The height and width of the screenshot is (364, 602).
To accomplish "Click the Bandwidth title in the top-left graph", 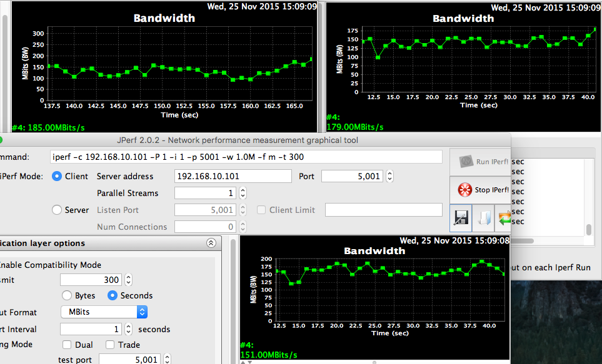I will click(164, 18).
